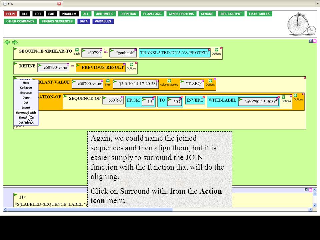Select Copy in the action menu
This screenshot has width=320, height=240.
point(26,98)
